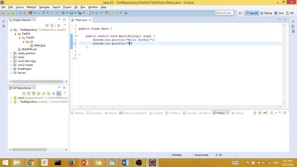Open Firefox from the taskbar
Viewport: 297px width, 167px height.
tap(71, 163)
